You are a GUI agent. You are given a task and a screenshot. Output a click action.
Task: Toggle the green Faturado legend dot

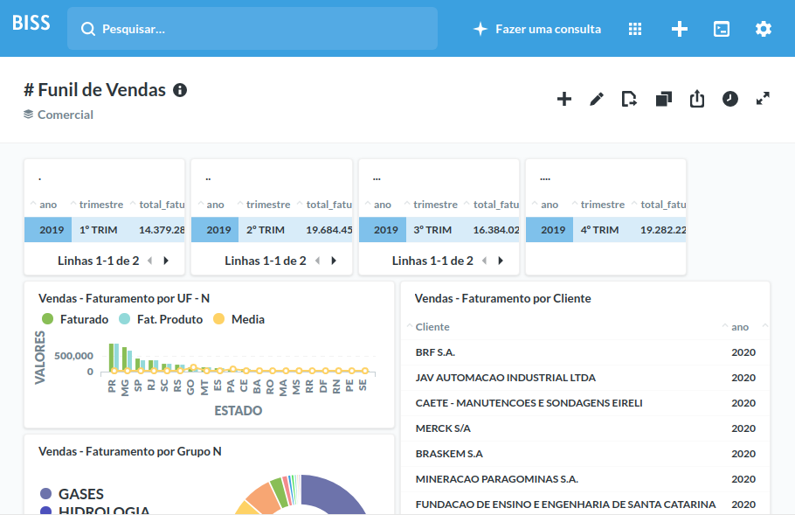pyautogui.click(x=47, y=319)
